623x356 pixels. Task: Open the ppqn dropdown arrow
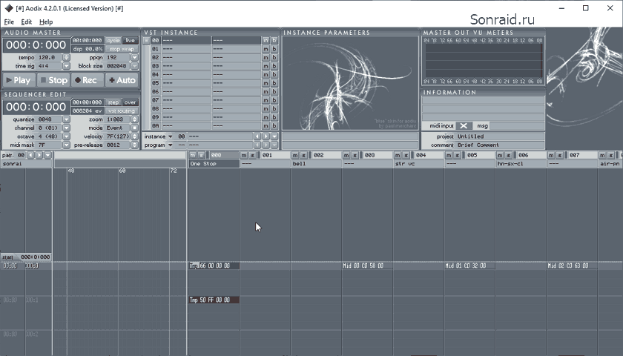point(135,58)
